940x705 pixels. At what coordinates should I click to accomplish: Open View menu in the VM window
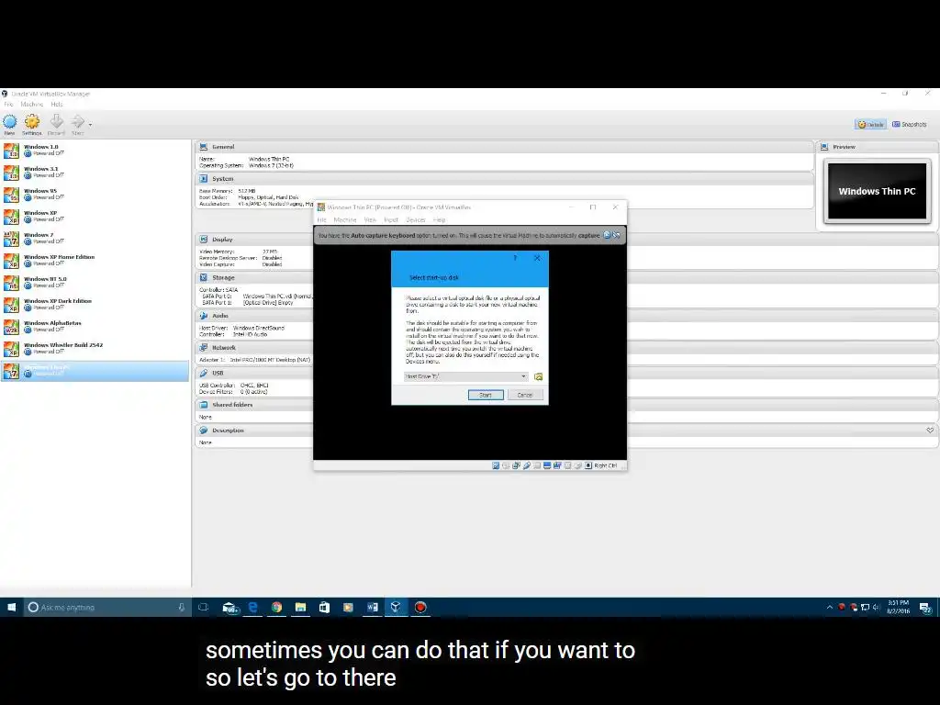370,220
